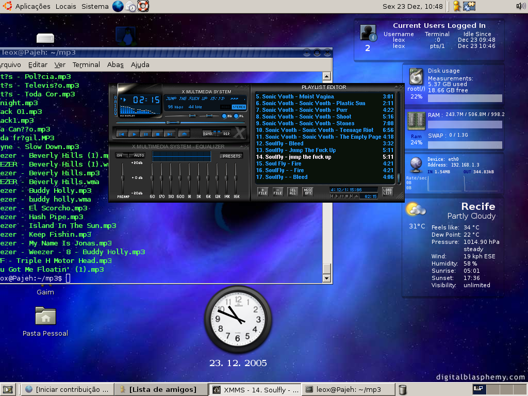The width and height of the screenshot is (528, 396).
Task: Open the SEL ALL selection menu
Action: 293,192
